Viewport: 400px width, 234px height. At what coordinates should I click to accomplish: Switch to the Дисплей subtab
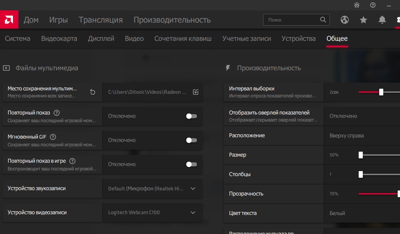[101, 38]
